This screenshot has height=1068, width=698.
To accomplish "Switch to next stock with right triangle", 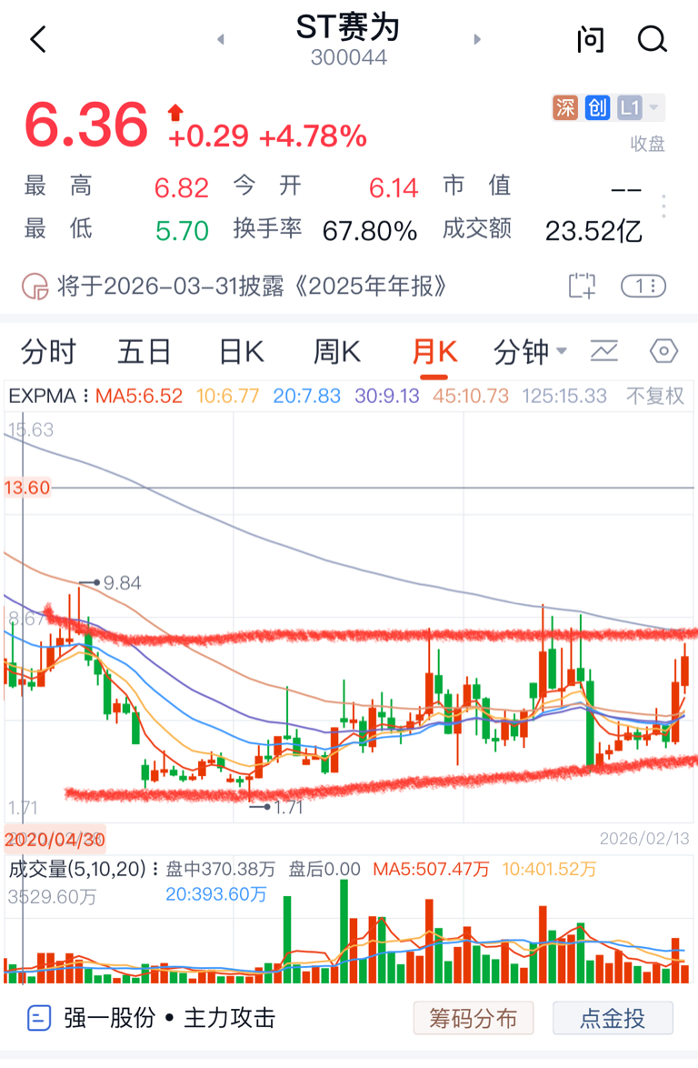I will pos(477,39).
